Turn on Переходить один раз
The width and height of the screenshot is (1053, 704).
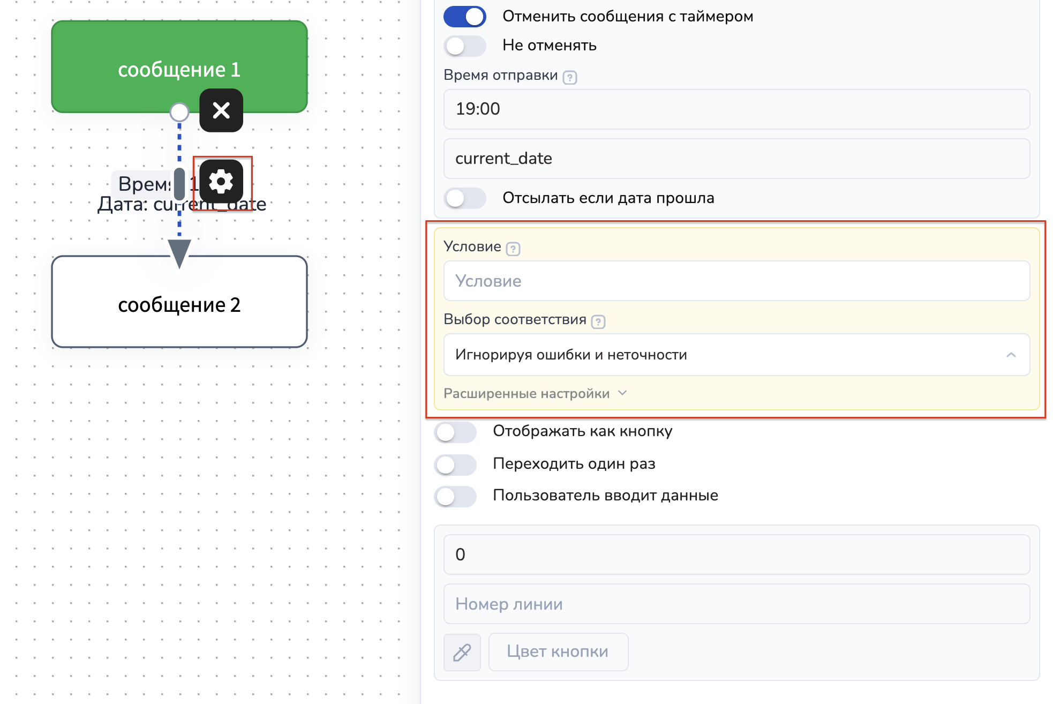(x=455, y=465)
